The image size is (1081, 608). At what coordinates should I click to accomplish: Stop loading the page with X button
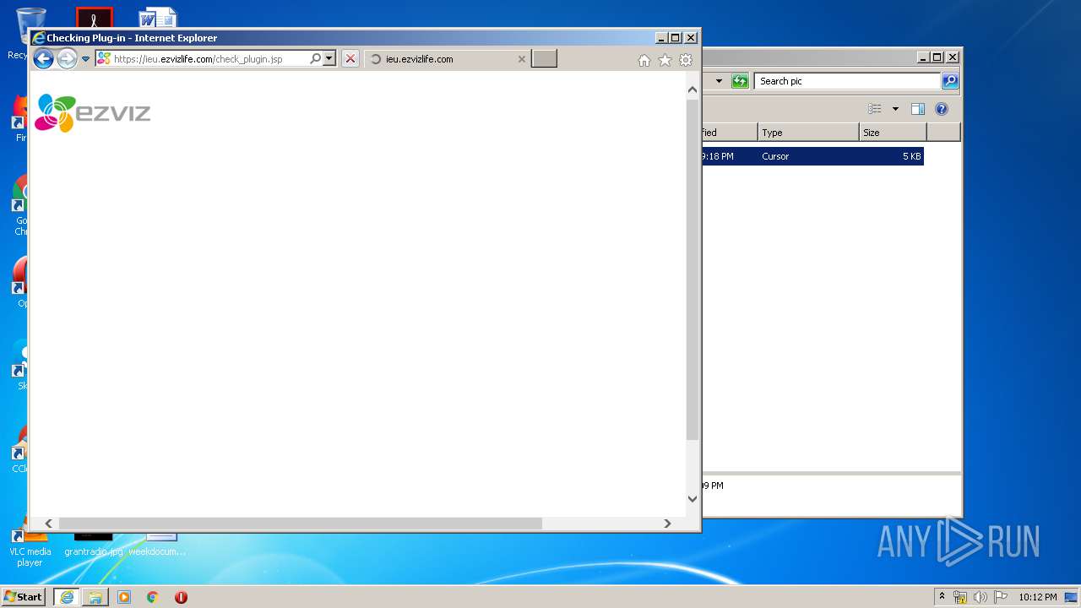pyautogui.click(x=350, y=59)
